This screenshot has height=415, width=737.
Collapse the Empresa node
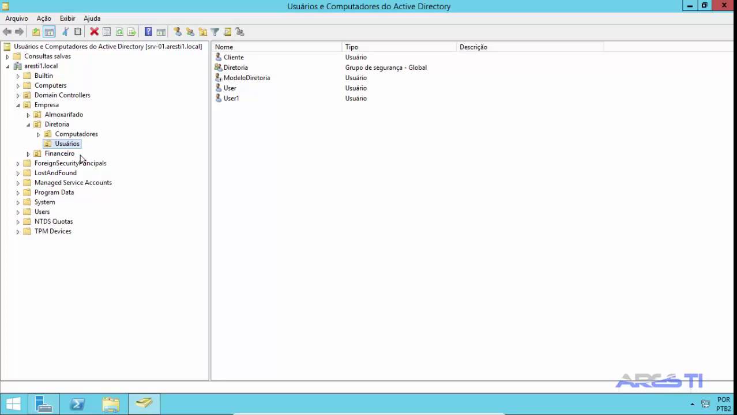[18, 105]
